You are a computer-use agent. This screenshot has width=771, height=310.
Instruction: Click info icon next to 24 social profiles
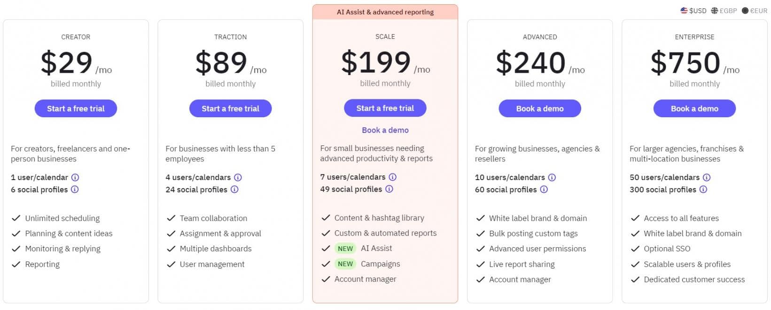coord(234,189)
